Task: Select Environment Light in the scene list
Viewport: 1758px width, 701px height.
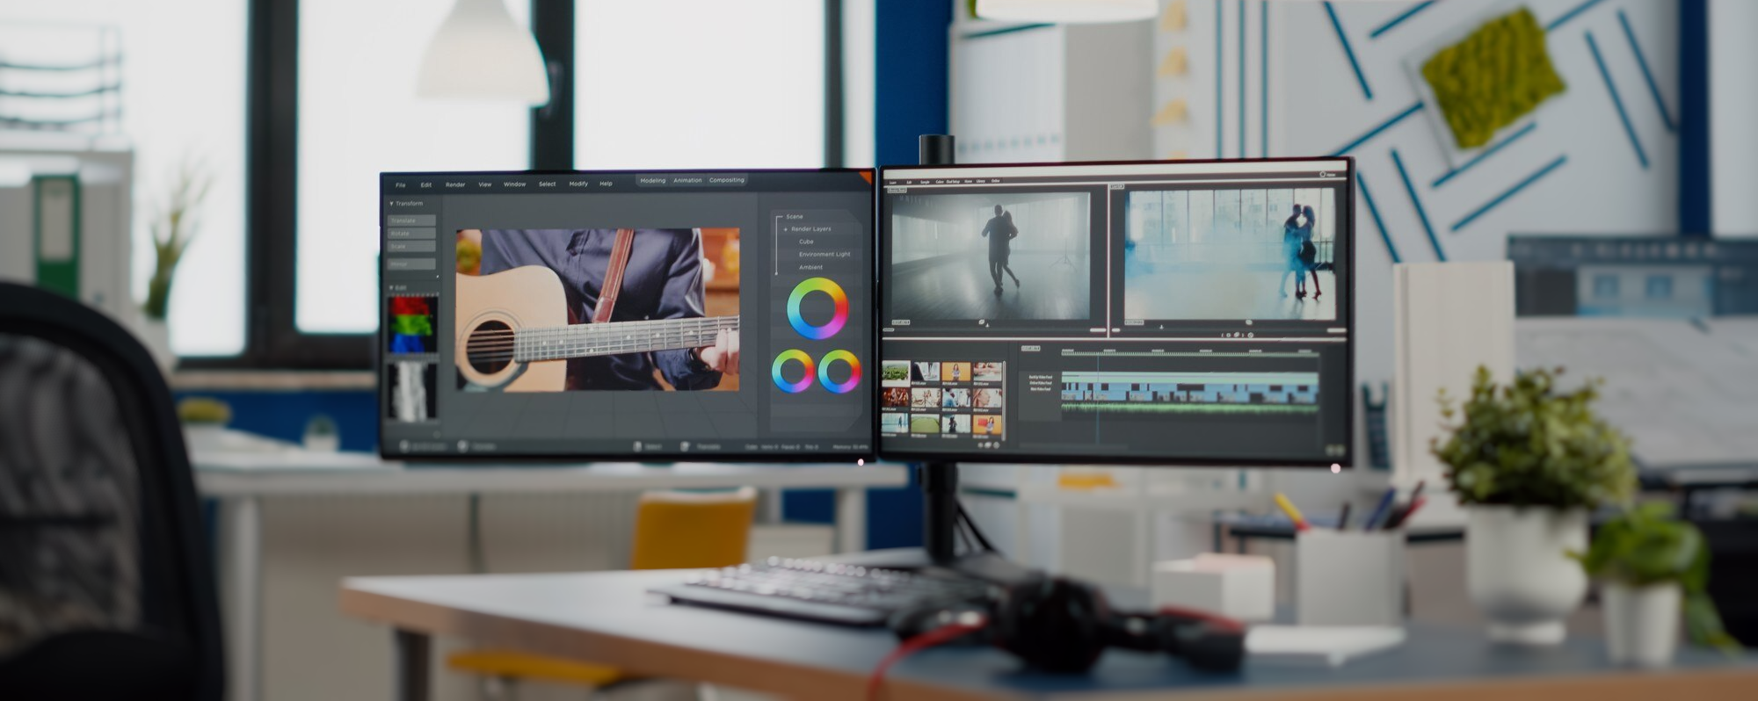Action: (824, 255)
